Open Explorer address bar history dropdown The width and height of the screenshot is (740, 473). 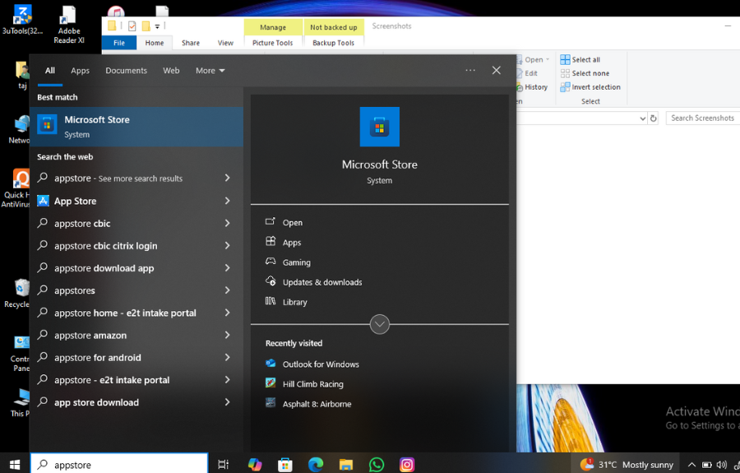pos(642,118)
